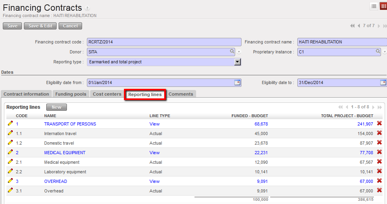Expand the Reporting type dropdown
Viewport: 387px width, 204px height.
pos(237,62)
